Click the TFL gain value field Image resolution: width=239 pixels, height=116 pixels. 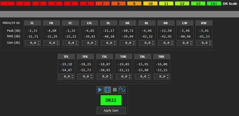coord(66,76)
